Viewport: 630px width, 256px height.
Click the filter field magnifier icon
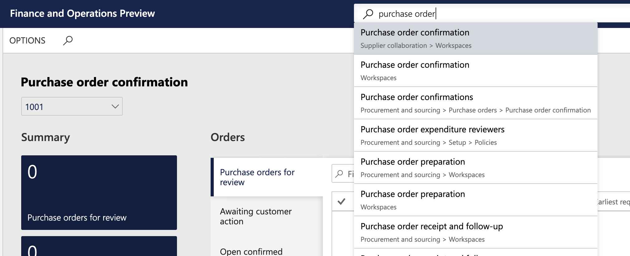pos(339,174)
